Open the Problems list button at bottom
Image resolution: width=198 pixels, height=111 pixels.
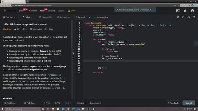click(x=10, y=103)
